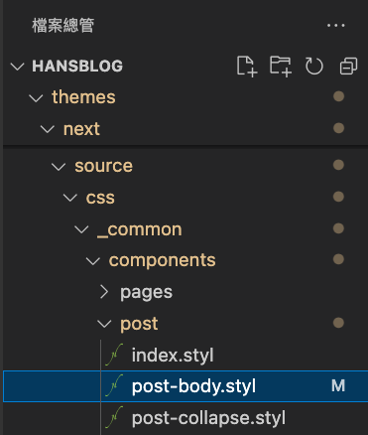Image resolution: width=368 pixels, height=435 pixels.
Task: Open the explorer more actions ellipsis
Action: tap(336, 25)
